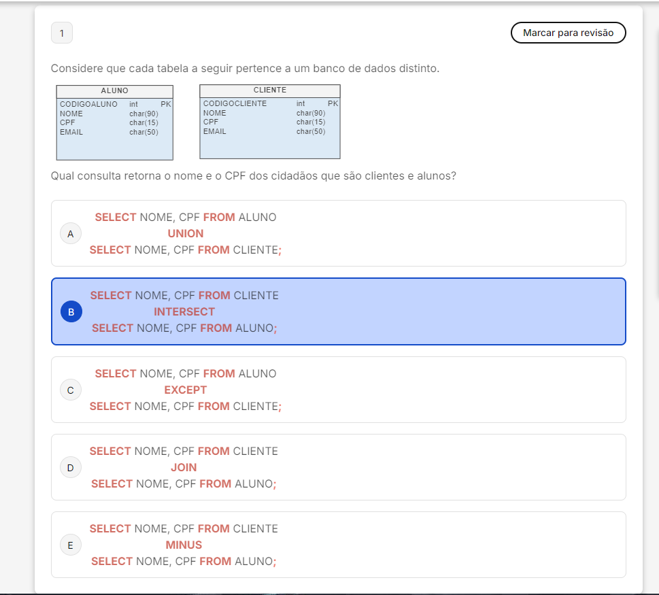
Task: Click the MINUS keyword in answer E
Action: [184, 545]
